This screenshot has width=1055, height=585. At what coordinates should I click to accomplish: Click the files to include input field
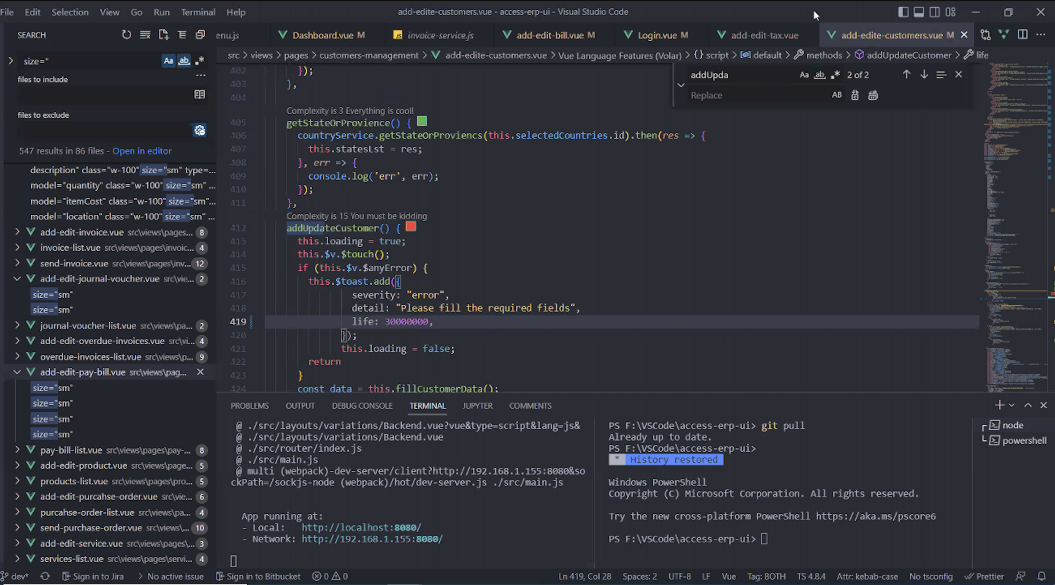[x=103, y=94]
